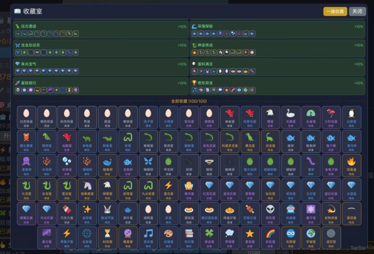Select the 星际旅行 collection set title
The height and width of the screenshot is (254, 374).
click(x=29, y=82)
